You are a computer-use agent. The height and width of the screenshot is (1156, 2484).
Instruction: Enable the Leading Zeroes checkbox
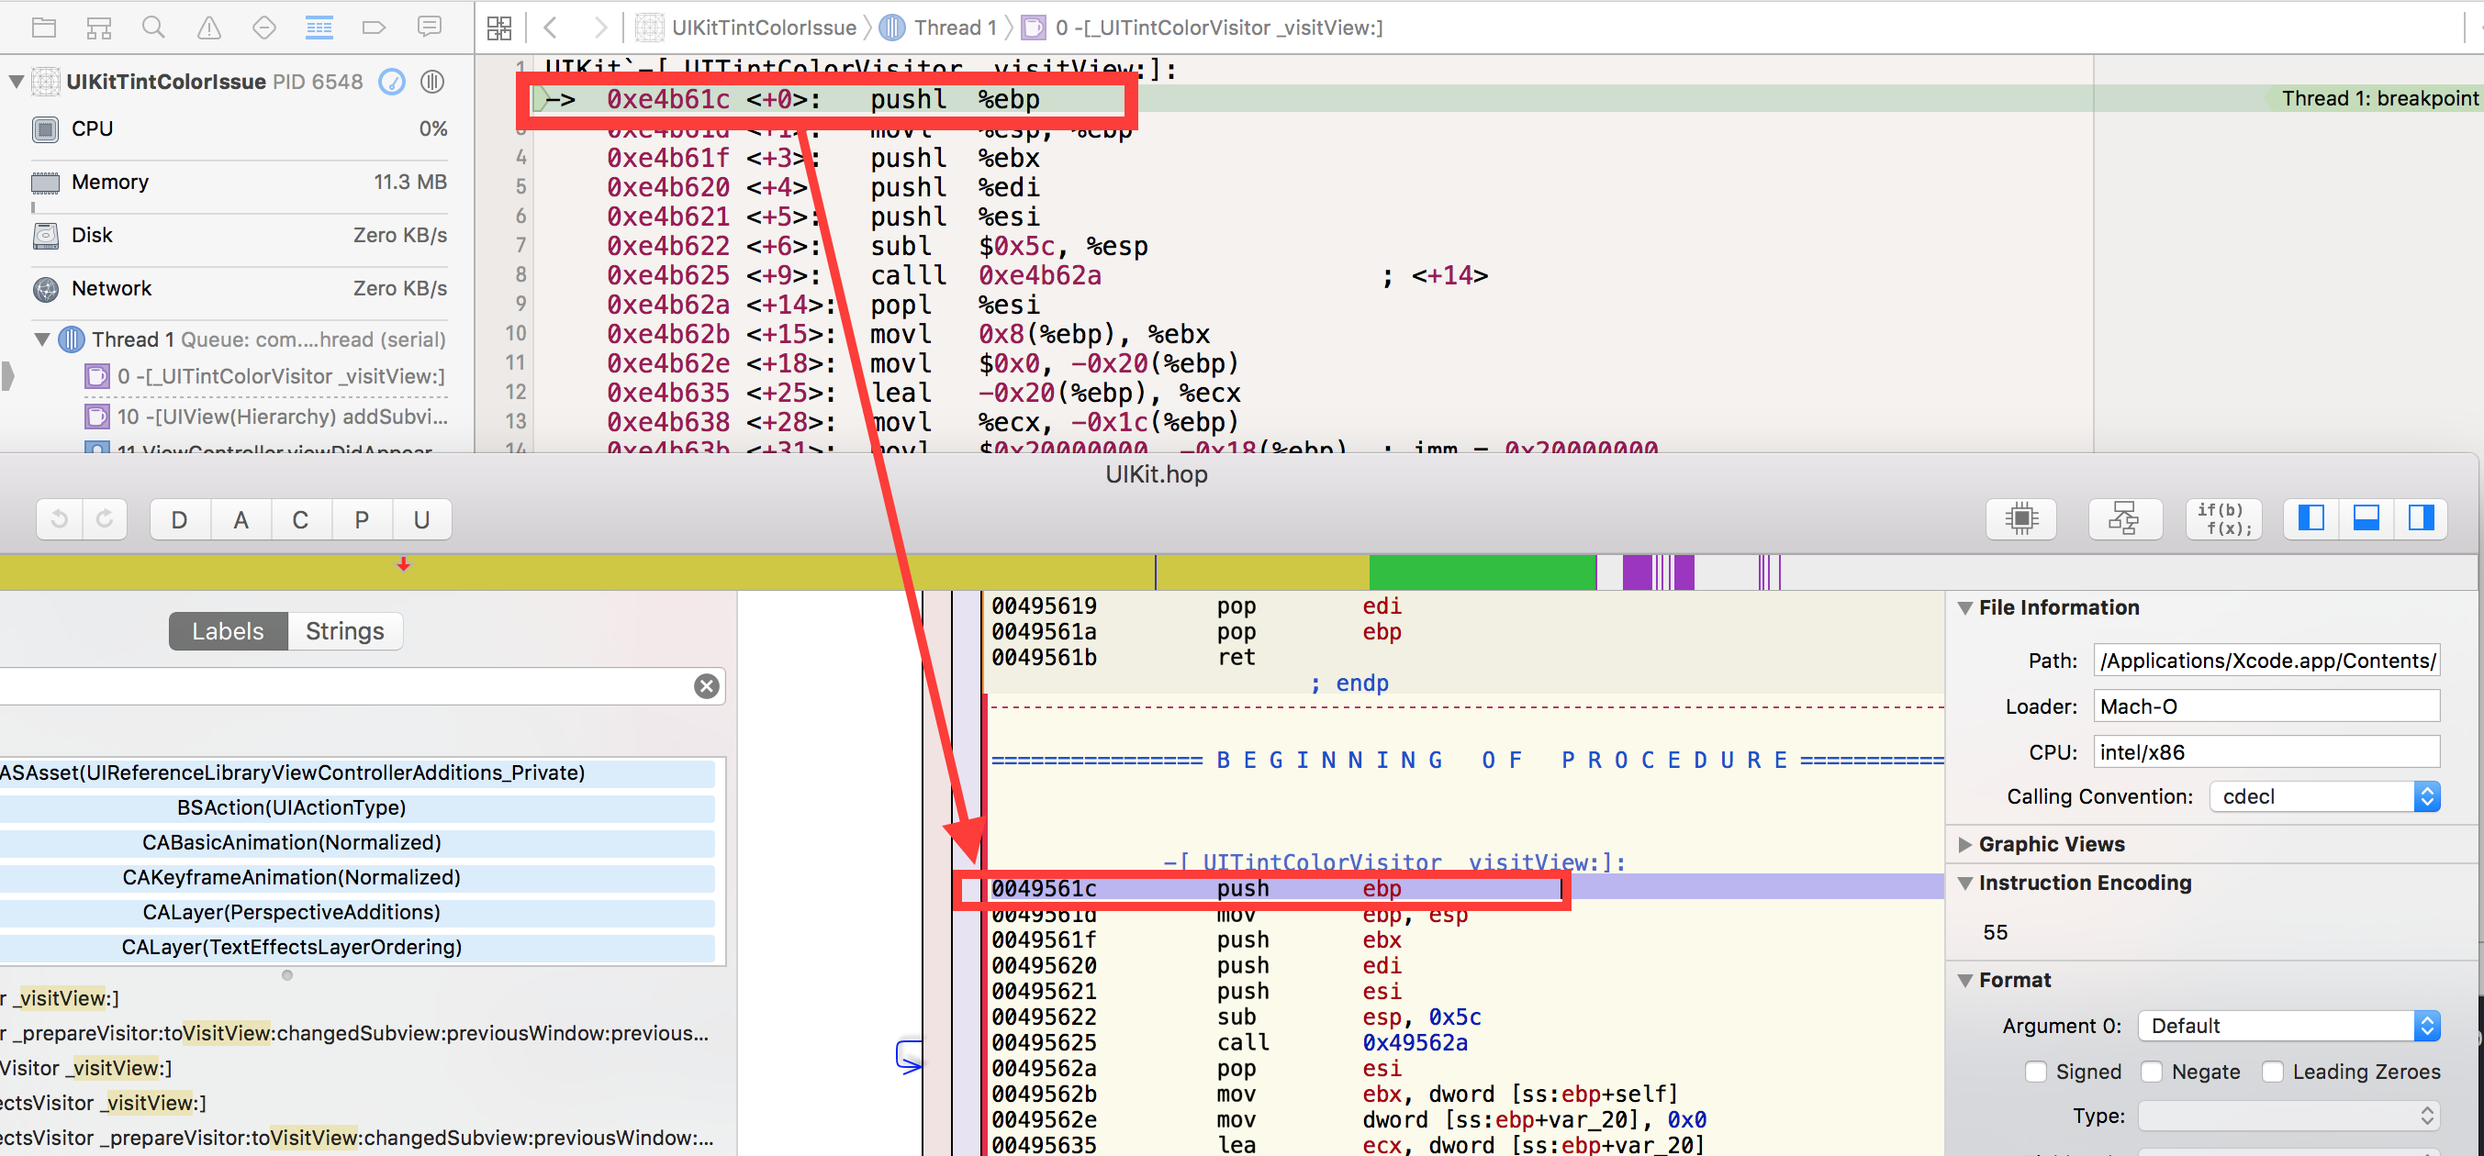tap(2273, 1072)
